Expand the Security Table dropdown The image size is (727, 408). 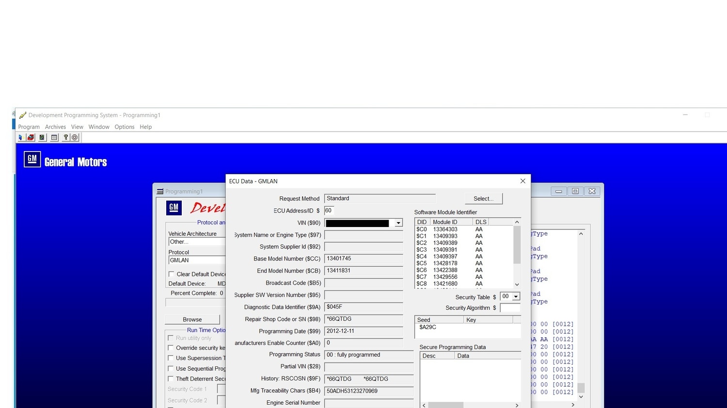coord(516,297)
